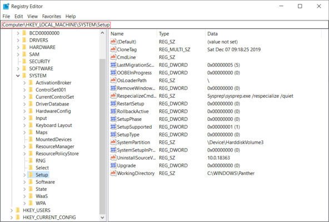Select the HardwareConfig key
The image size is (329, 222).
[x=53, y=111]
